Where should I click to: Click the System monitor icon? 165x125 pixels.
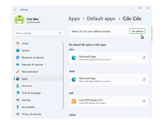[x=18, y=50]
